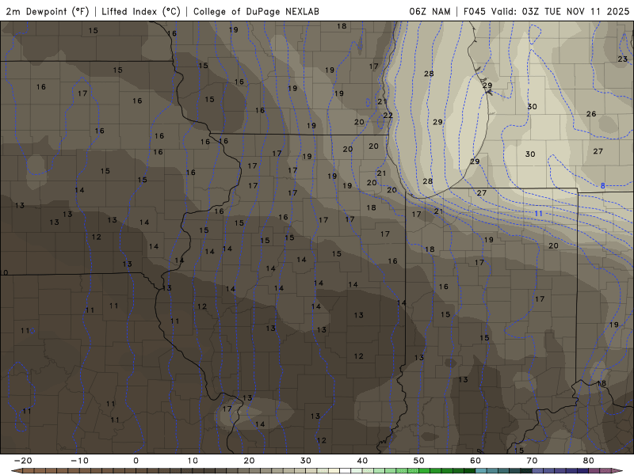
Task: Click the '22' dewpoint value on the map
Action: pyautogui.click(x=388, y=115)
